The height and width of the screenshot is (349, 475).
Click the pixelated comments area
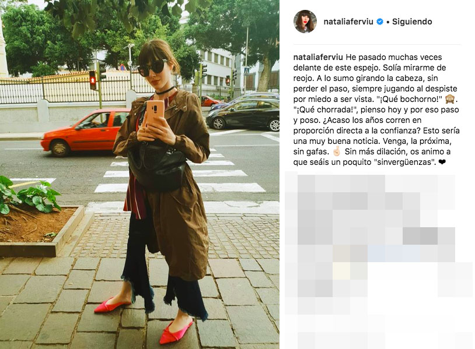379,260
